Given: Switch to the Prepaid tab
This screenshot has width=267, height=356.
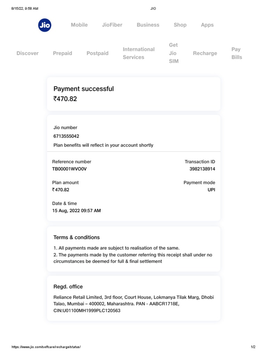Looking at the screenshot, I should (x=63, y=53).
